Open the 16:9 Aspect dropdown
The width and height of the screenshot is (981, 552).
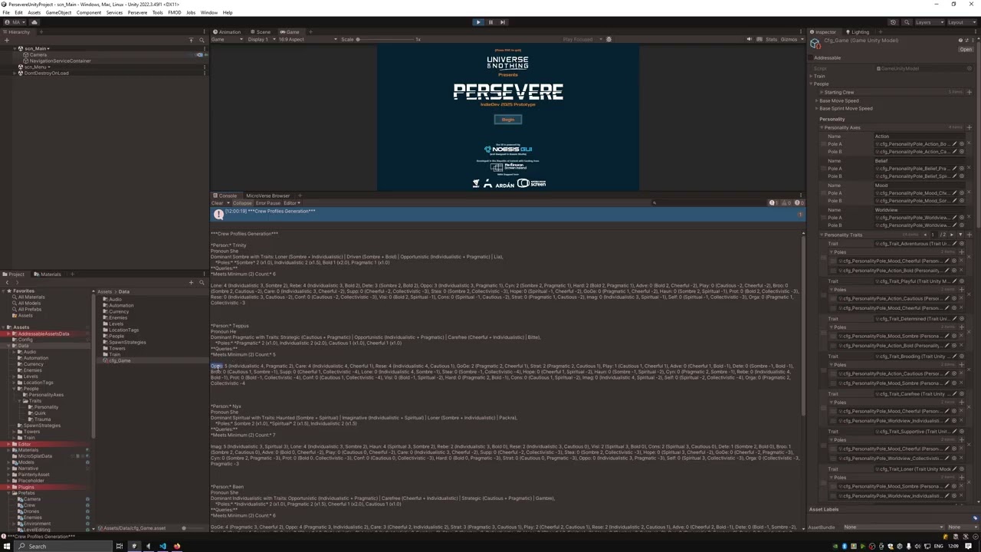(310, 40)
